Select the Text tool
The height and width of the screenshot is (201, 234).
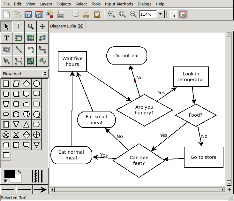tap(6, 38)
